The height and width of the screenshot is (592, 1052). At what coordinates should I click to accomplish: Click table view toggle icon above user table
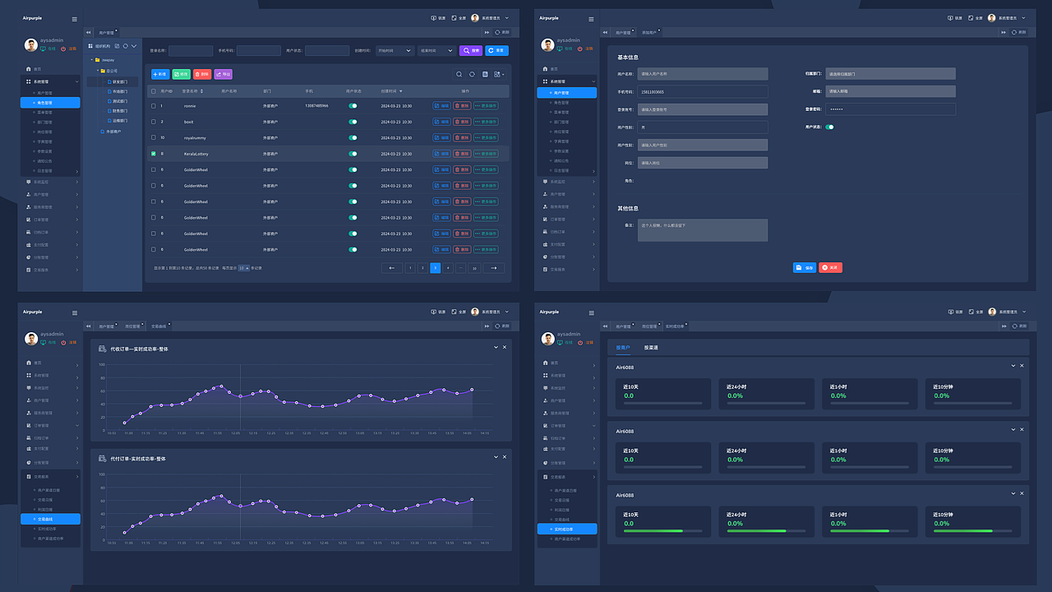[x=485, y=74]
